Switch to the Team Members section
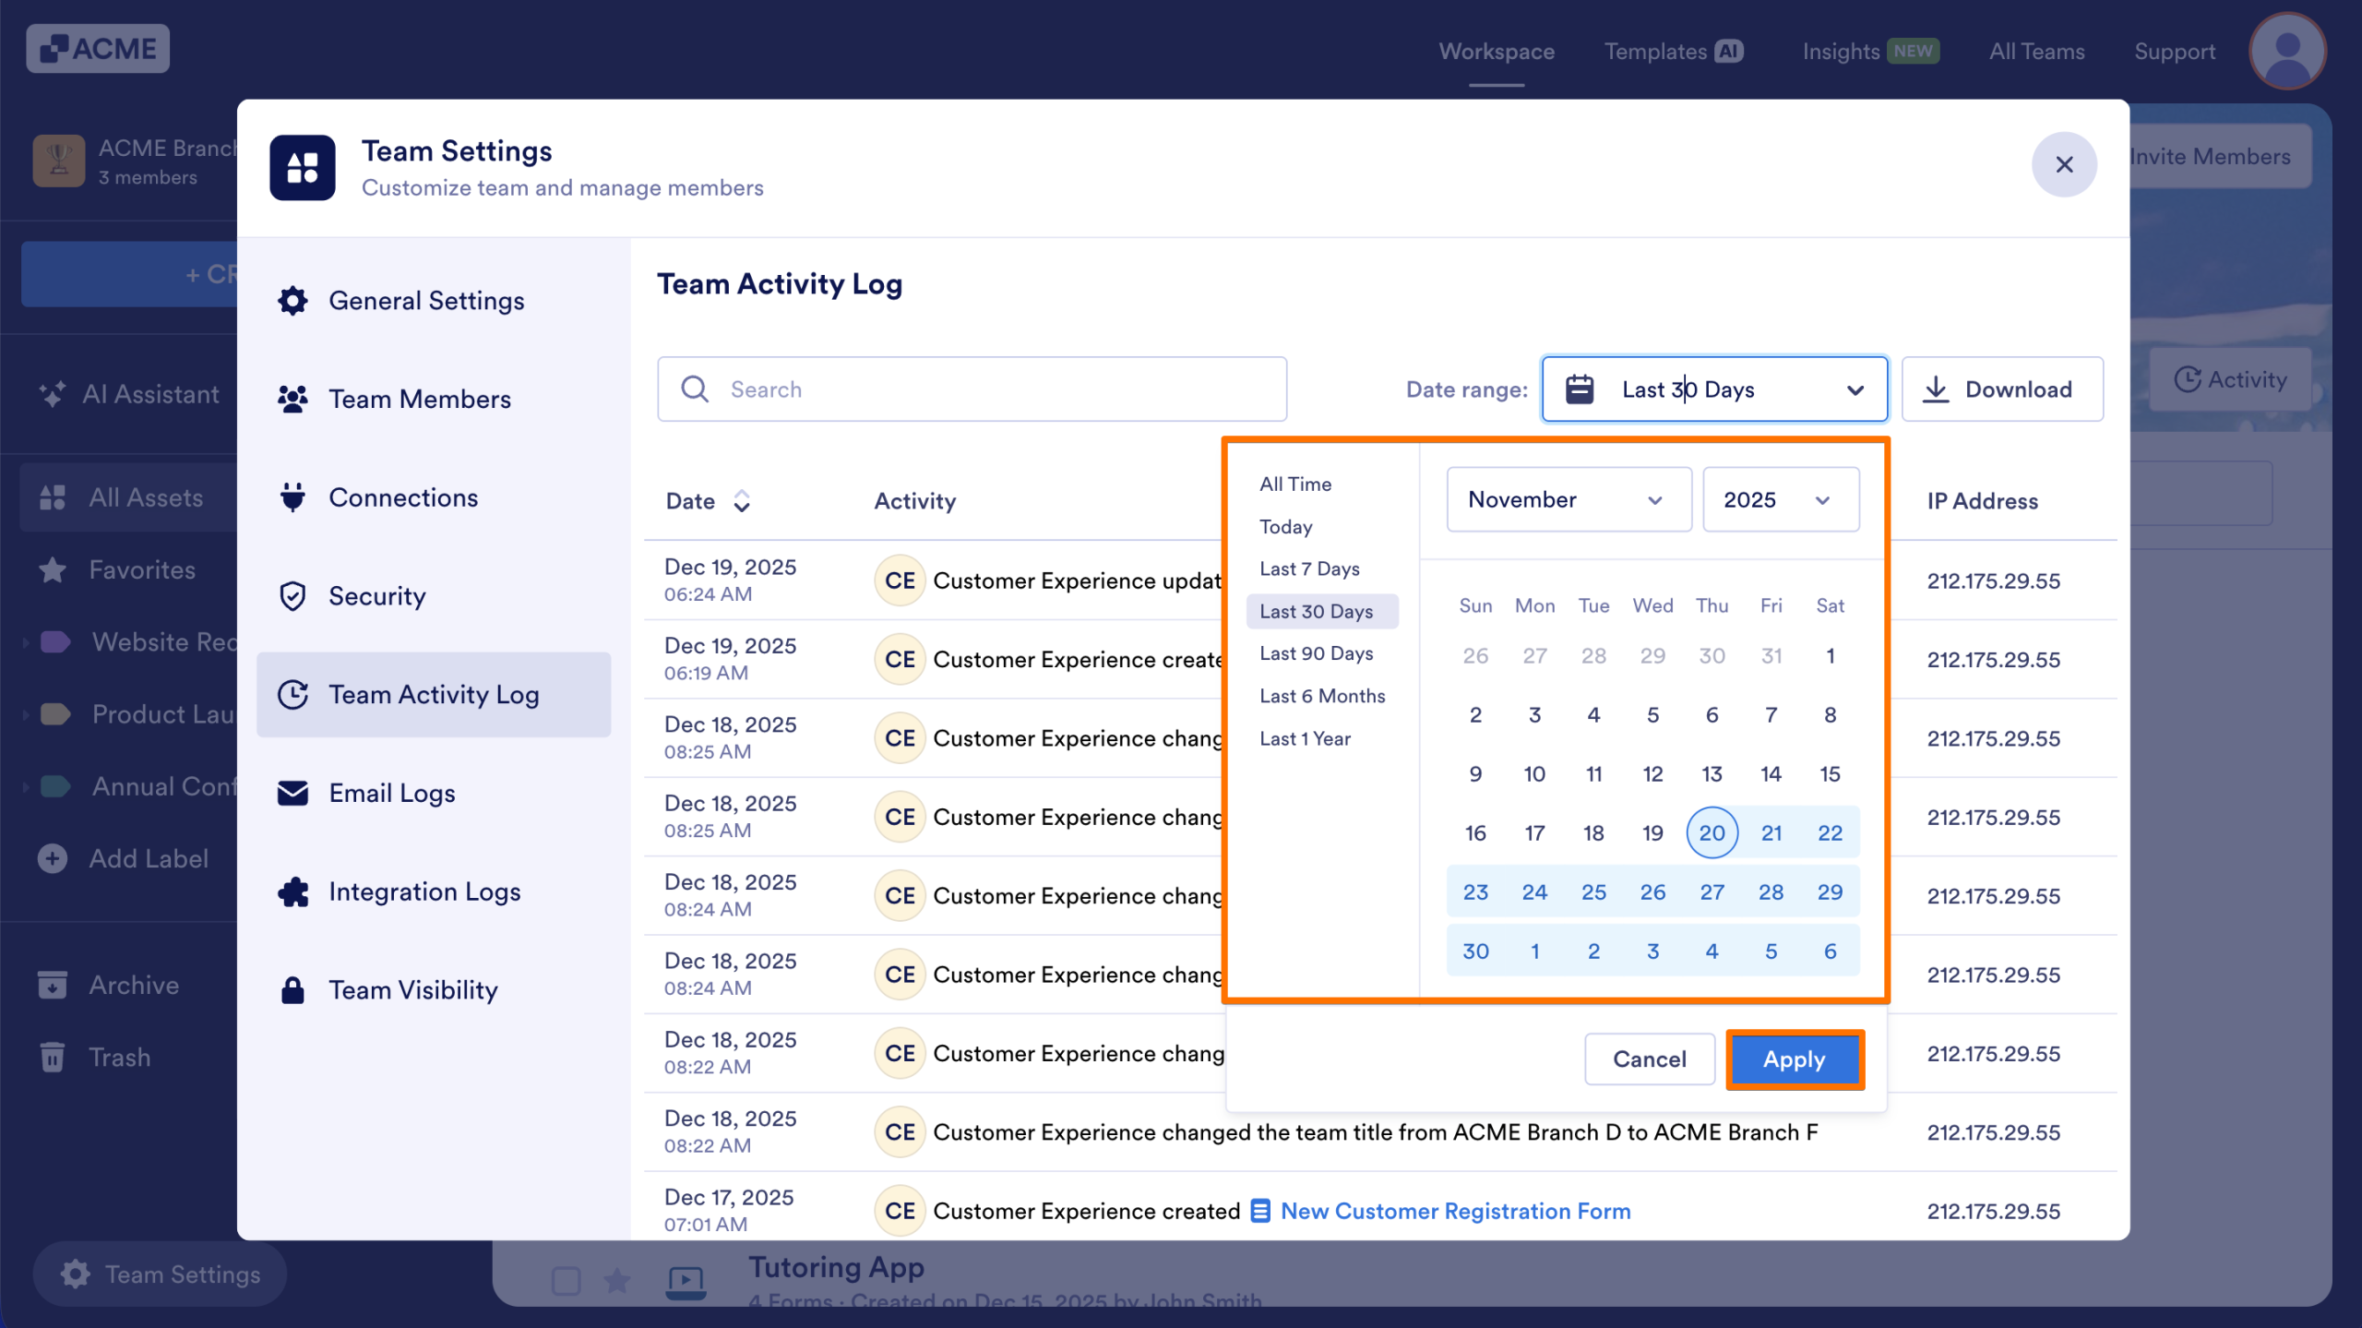Viewport: 2362px width, 1328px height. [420, 399]
